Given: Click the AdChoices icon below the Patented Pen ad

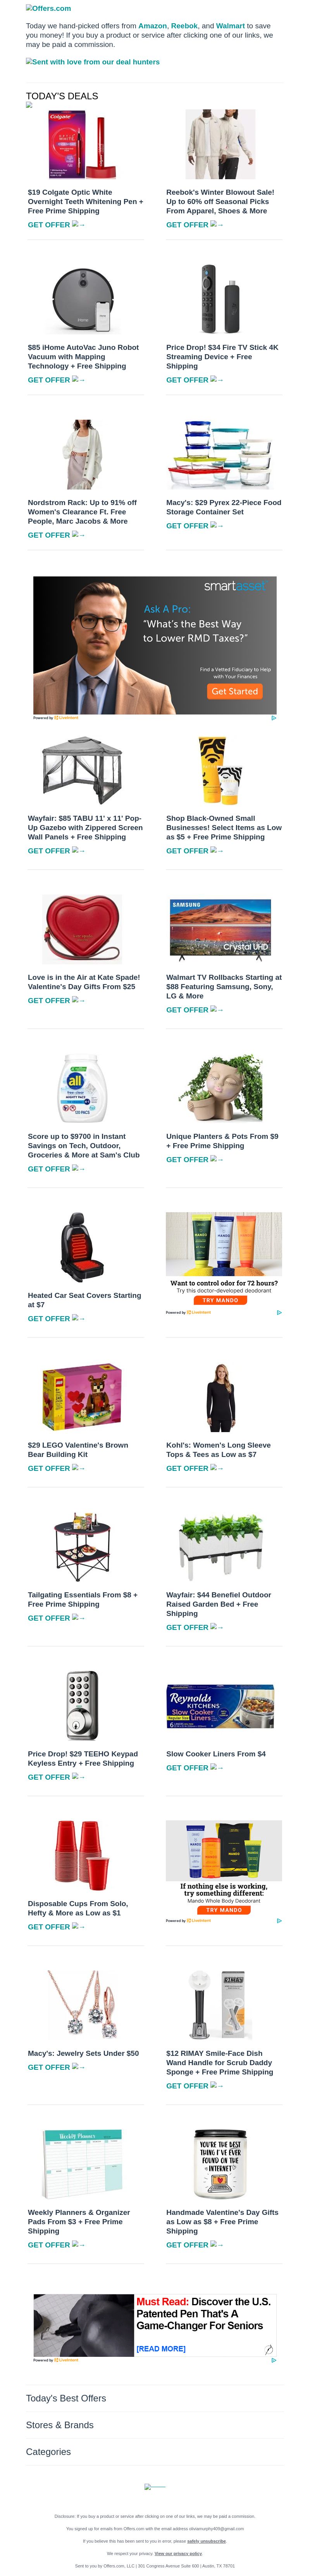Looking at the screenshot, I should point(273,2360).
